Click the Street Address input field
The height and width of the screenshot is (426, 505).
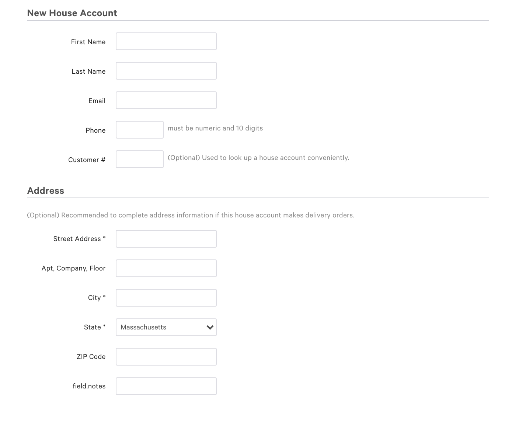(x=166, y=239)
